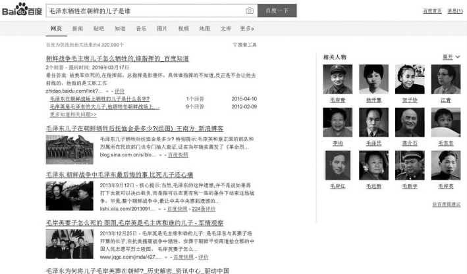Viewport: 467px width, 274px height.
Task: Click soldiers thumbnail of sina blog result
Action: pyautogui.click(x=69, y=150)
